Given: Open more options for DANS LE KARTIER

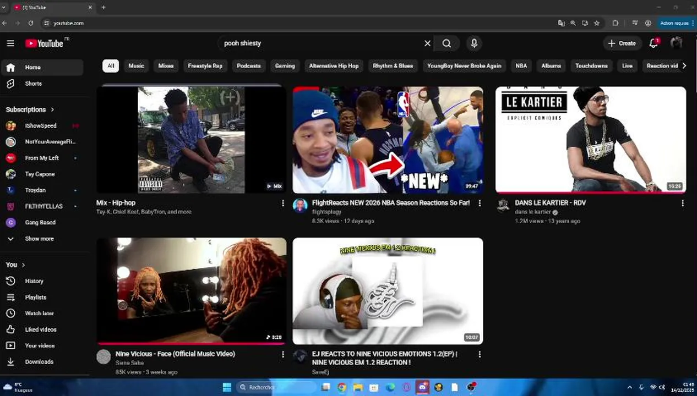Looking at the screenshot, I should (683, 203).
